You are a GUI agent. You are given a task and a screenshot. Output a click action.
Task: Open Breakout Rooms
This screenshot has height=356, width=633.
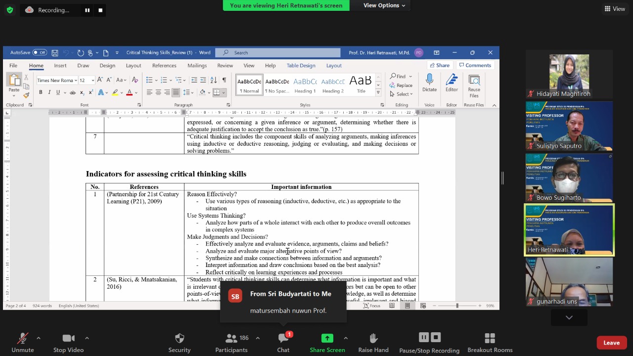tap(490, 338)
